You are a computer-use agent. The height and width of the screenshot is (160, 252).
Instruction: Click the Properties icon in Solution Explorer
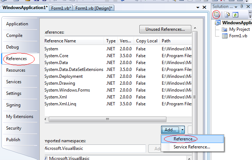click(x=217, y=14)
